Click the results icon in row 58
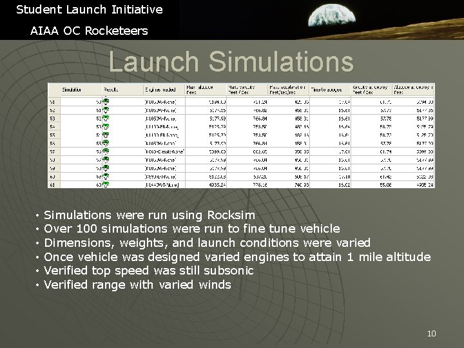Image resolution: width=464 pixels, height=348 pixels. (106, 160)
